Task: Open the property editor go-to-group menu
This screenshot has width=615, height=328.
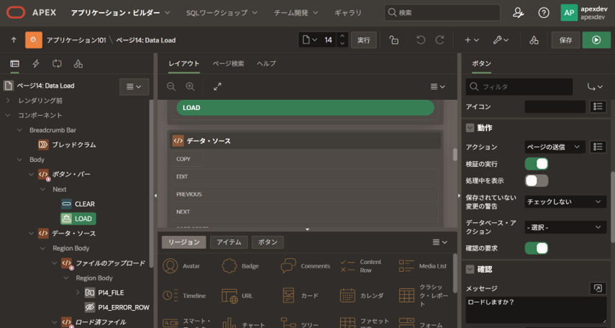Action: (x=595, y=87)
